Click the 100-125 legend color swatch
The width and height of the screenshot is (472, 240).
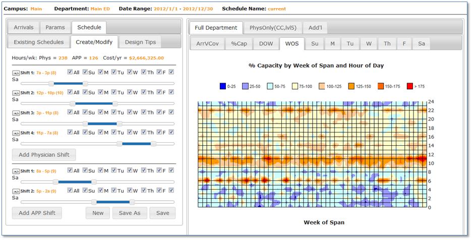[x=322, y=86]
